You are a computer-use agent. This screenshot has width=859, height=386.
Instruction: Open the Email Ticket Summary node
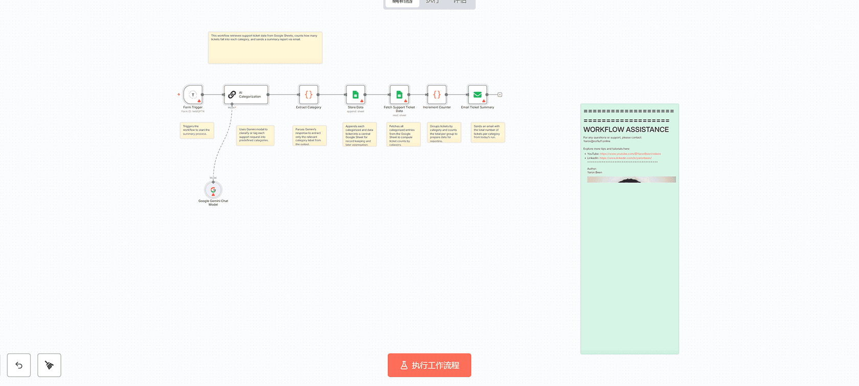click(x=477, y=94)
